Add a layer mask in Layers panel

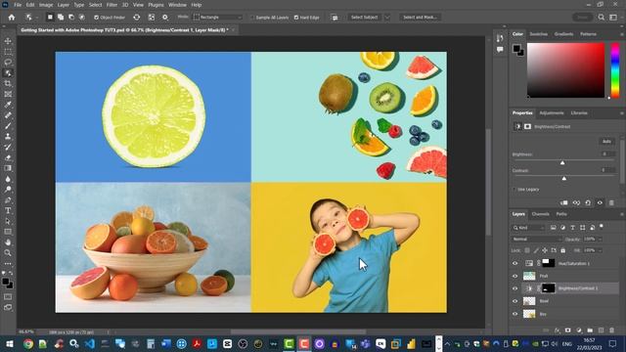[567, 330]
